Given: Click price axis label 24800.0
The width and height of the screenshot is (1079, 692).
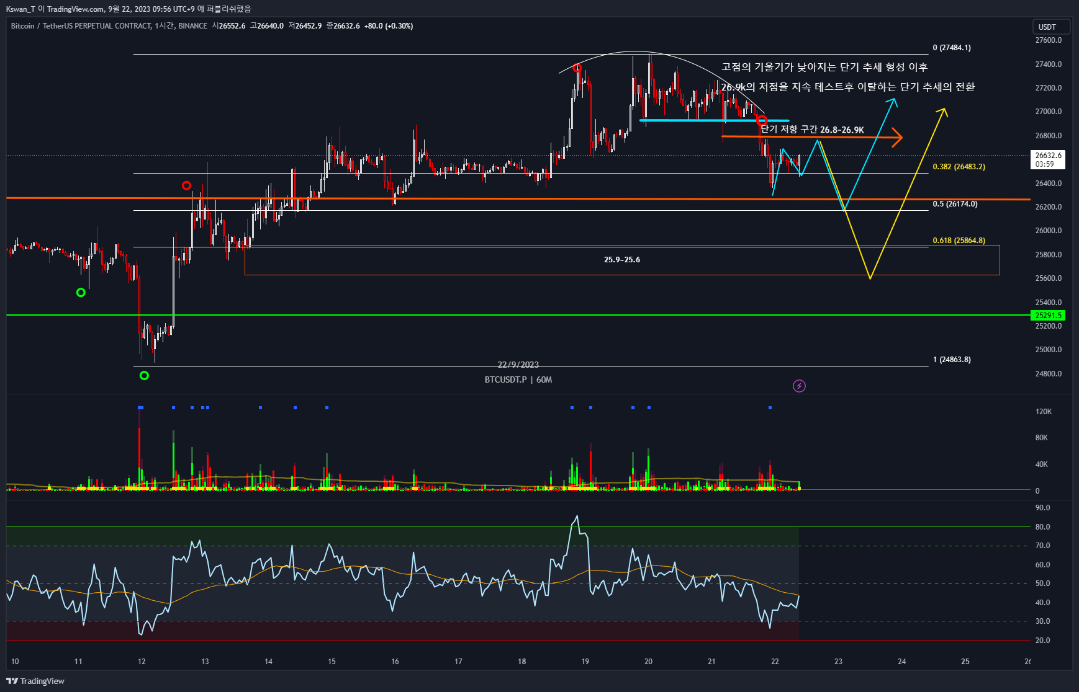Looking at the screenshot, I should click(1049, 374).
